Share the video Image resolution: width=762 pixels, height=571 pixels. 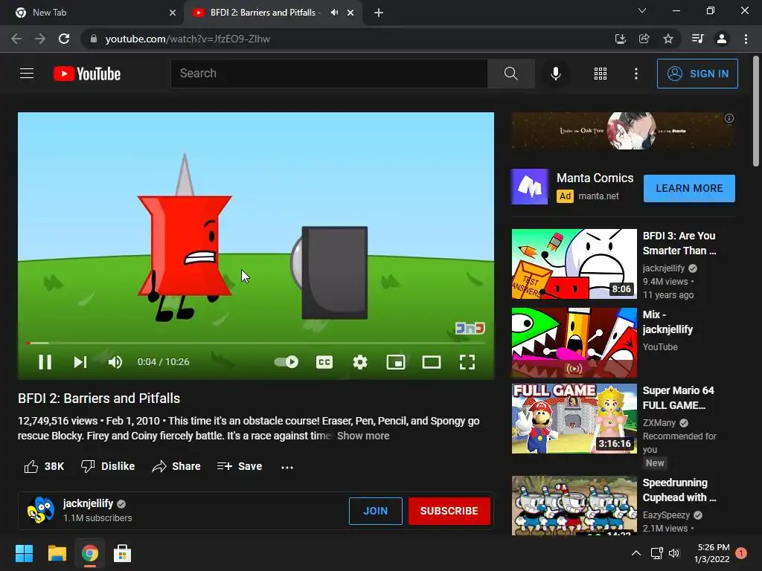click(176, 466)
